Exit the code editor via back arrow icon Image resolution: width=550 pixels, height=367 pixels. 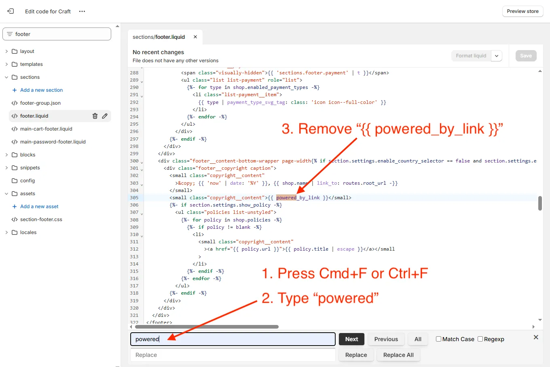click(10, 11)
